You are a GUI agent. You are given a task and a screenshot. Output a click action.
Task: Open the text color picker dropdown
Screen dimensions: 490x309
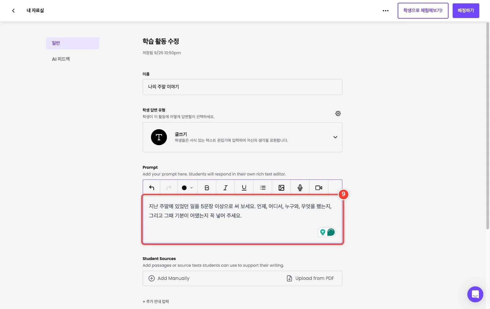187,188
